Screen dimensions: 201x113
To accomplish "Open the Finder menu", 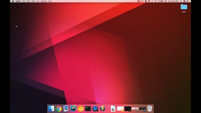I will (18, 1).
